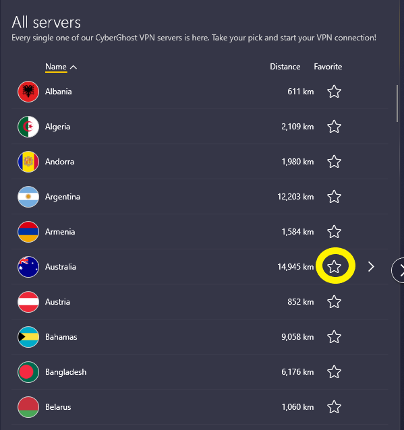The height and width of the screenshot is (430, 404).
Task: Click the server list vertical scrollbar
Action: point(397,103)
